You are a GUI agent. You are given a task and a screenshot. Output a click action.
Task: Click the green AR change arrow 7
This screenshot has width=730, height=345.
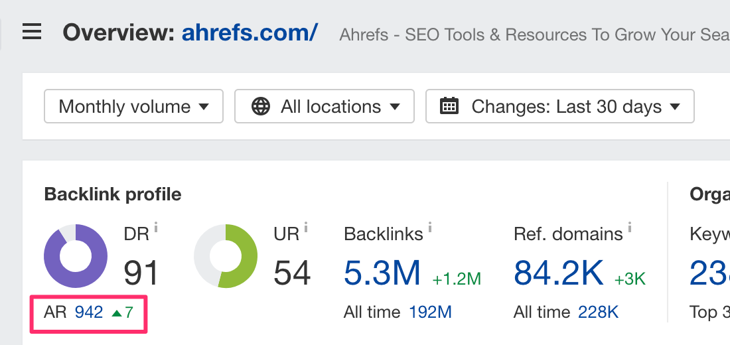123,312
